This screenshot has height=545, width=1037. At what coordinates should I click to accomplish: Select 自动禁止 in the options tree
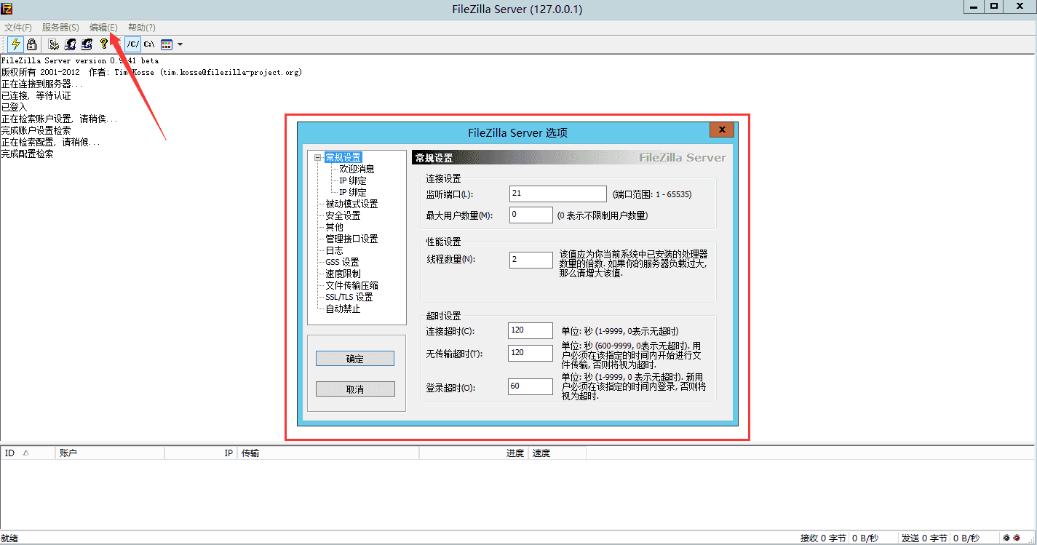point(343,309)
